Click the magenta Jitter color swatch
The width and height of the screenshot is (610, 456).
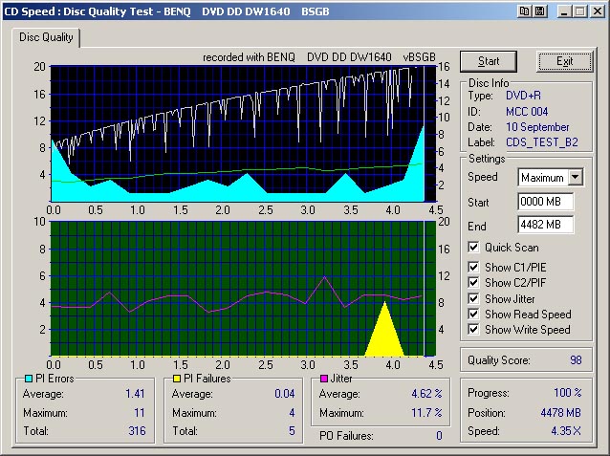[324, 379]
